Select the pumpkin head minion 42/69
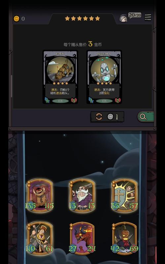 [124, 239]
